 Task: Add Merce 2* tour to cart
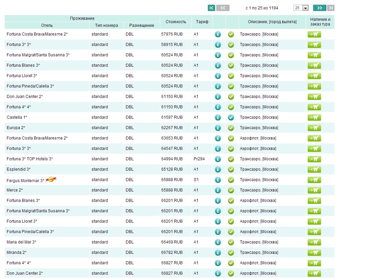(x=314, y=190)
